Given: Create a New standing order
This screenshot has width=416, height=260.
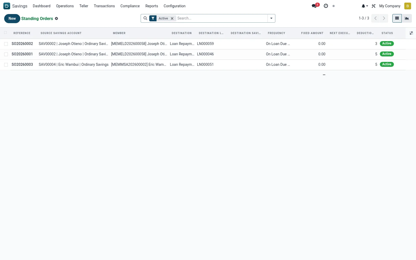Looking at the screenshot, I should pos(12,18).
